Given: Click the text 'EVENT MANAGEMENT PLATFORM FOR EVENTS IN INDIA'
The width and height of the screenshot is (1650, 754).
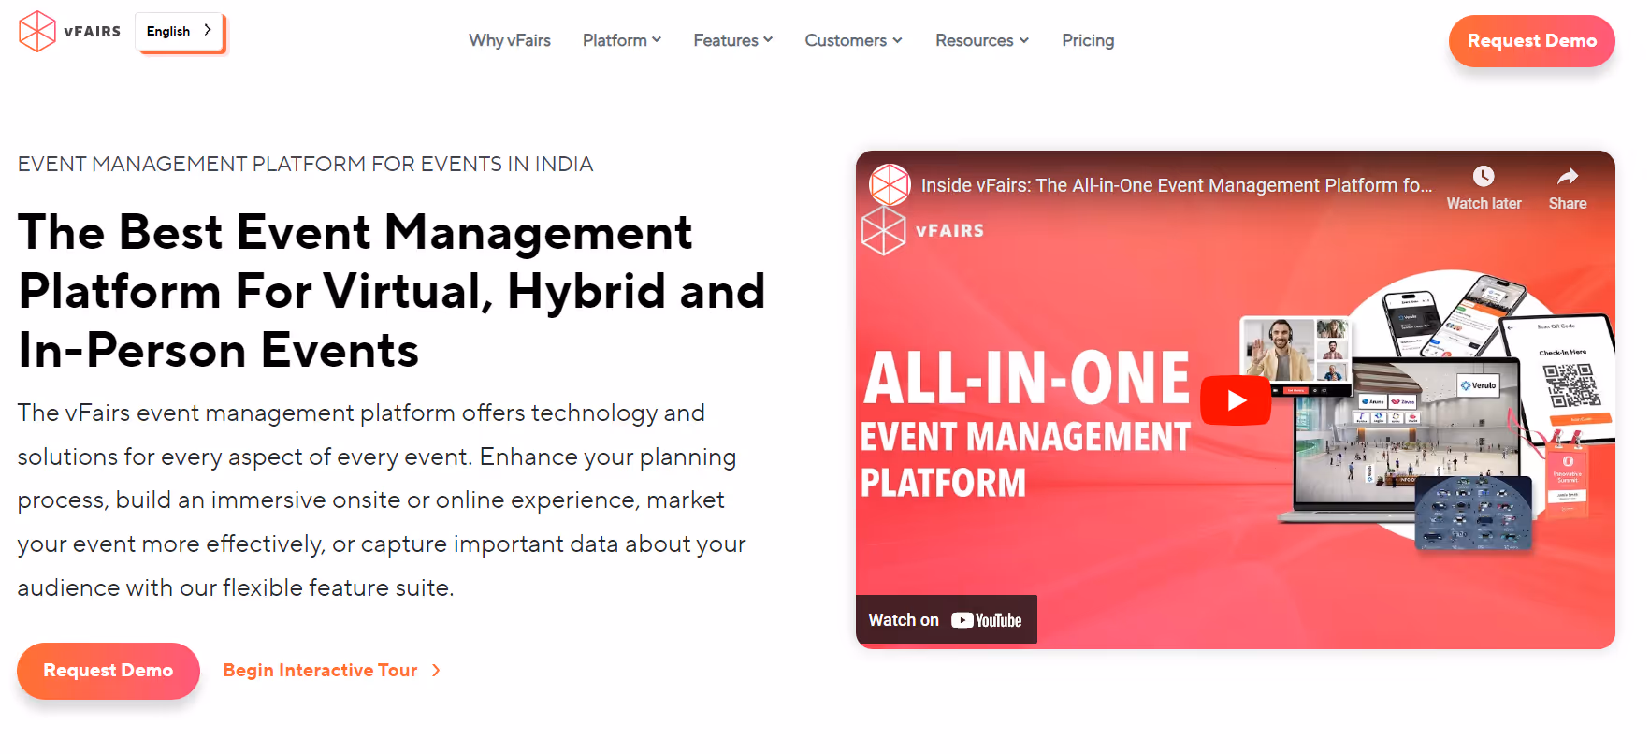Looking at the screenshot, I should [x=305, y=164].
